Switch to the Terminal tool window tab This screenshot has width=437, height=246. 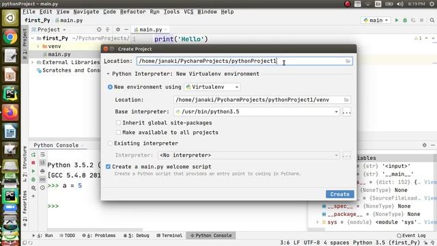(x=169, y=235)
